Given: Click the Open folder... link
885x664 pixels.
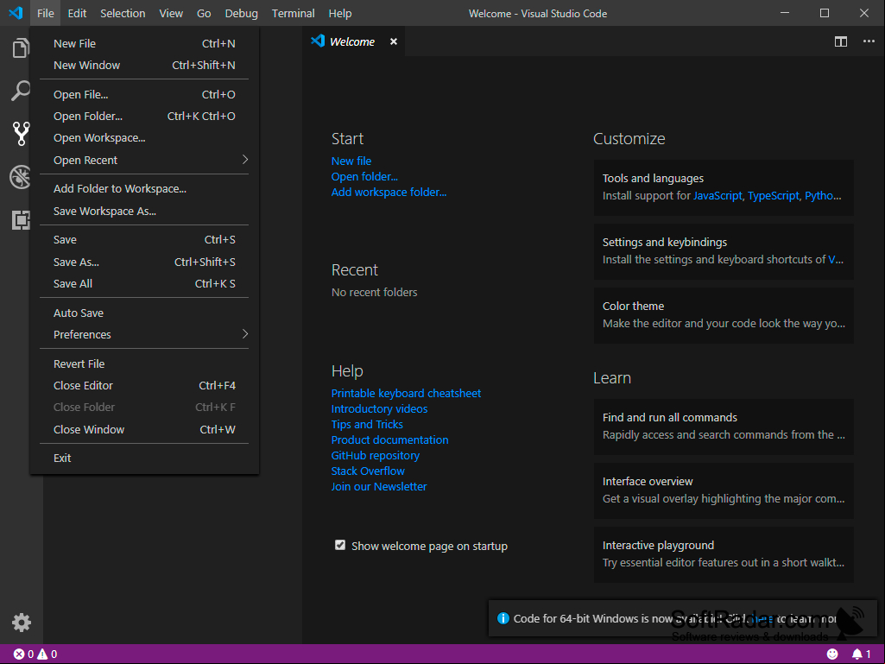Looking at the screenshot, I should (x=364, y=177).
